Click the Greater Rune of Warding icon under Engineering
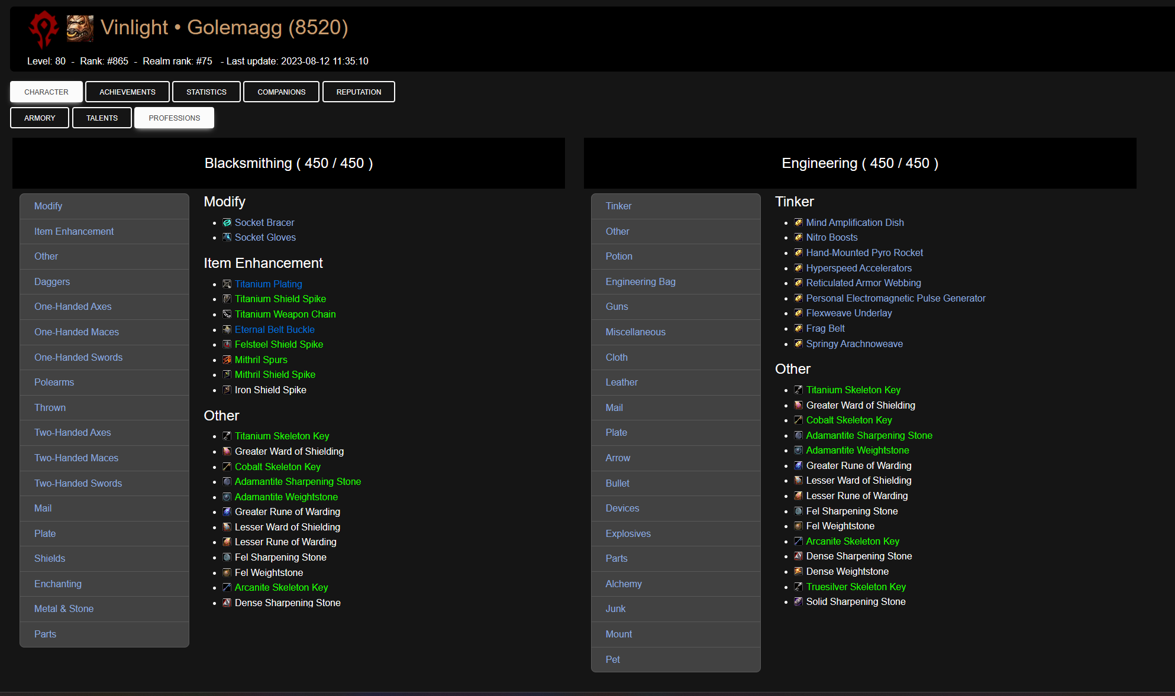Viewport: 1175px width, 696px height. [x=798, y=465]
